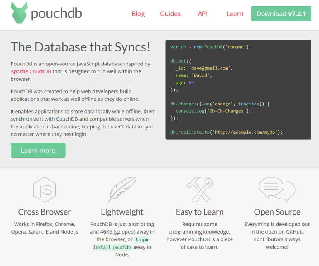Click the Open Source heading
This screenshot has height=266, width=319.
click(x=277, y=212)
